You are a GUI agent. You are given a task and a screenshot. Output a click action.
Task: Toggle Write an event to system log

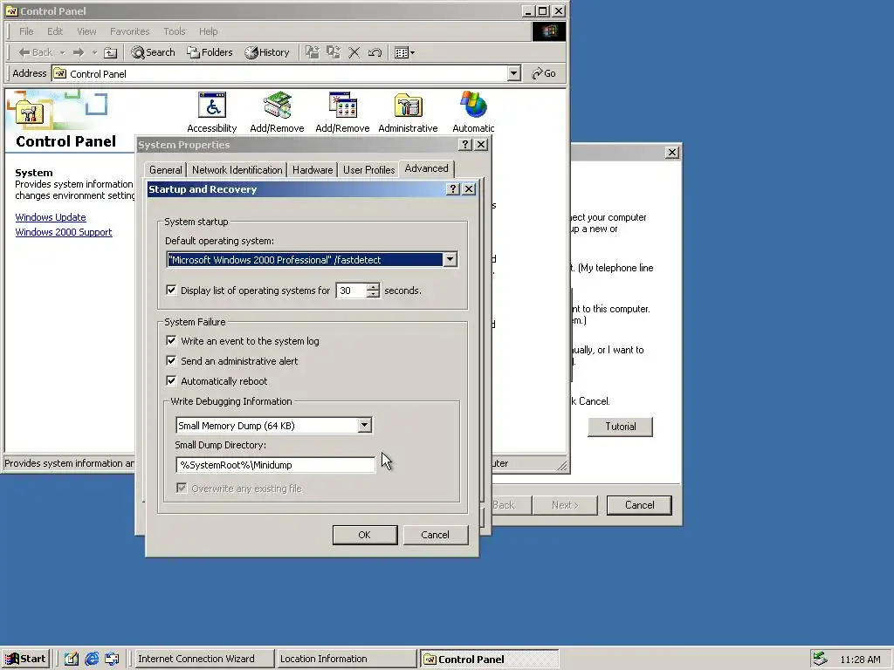171,341
